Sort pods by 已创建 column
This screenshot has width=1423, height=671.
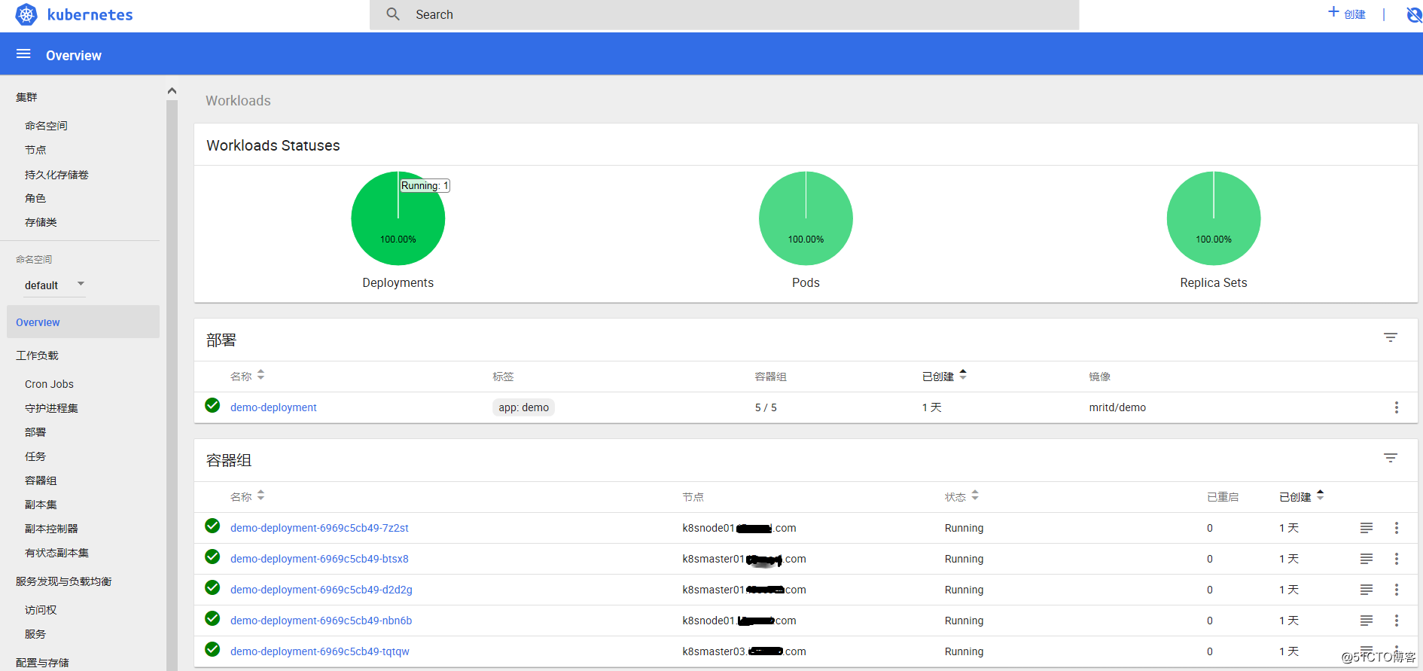click(x=1302, y=496)
